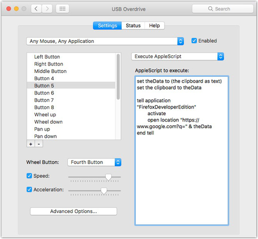Click the Advanced Options... button

[74, 211]
